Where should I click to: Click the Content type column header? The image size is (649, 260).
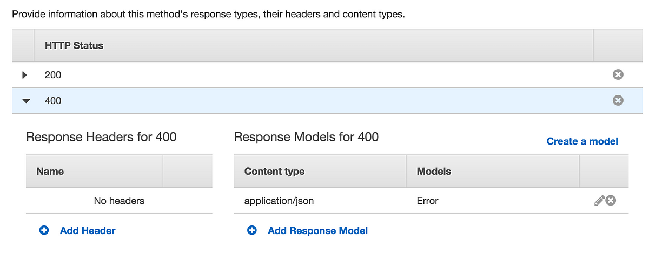(274, 172)
